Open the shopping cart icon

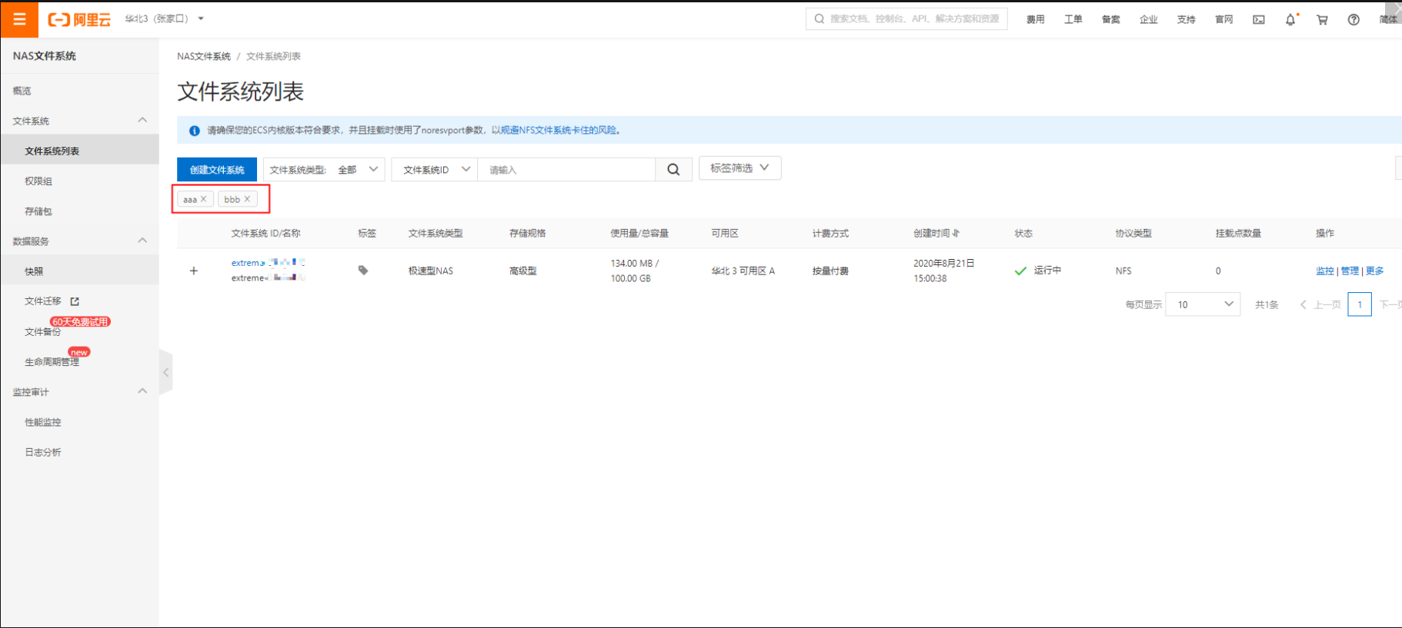1322,19
